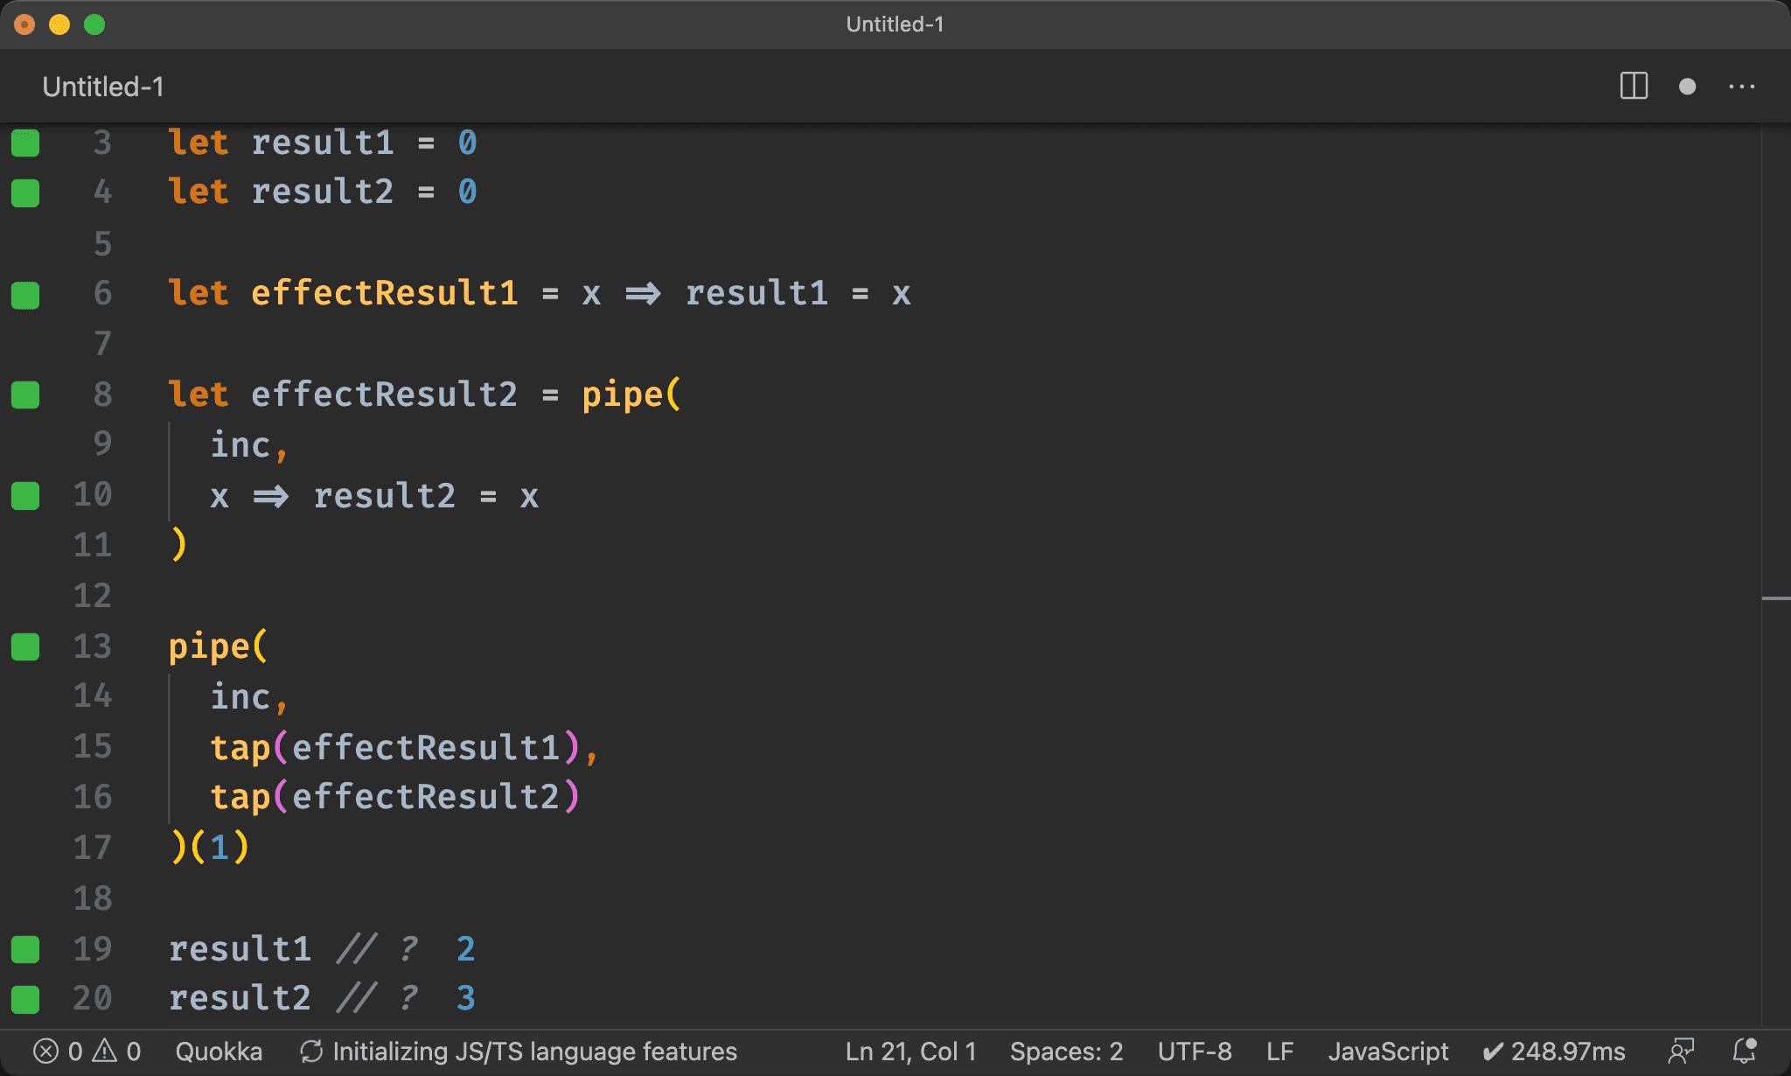Screen dimensions: 1791x1076
Task: Click the split editor right icon
Action: (x=1633, y=87)
